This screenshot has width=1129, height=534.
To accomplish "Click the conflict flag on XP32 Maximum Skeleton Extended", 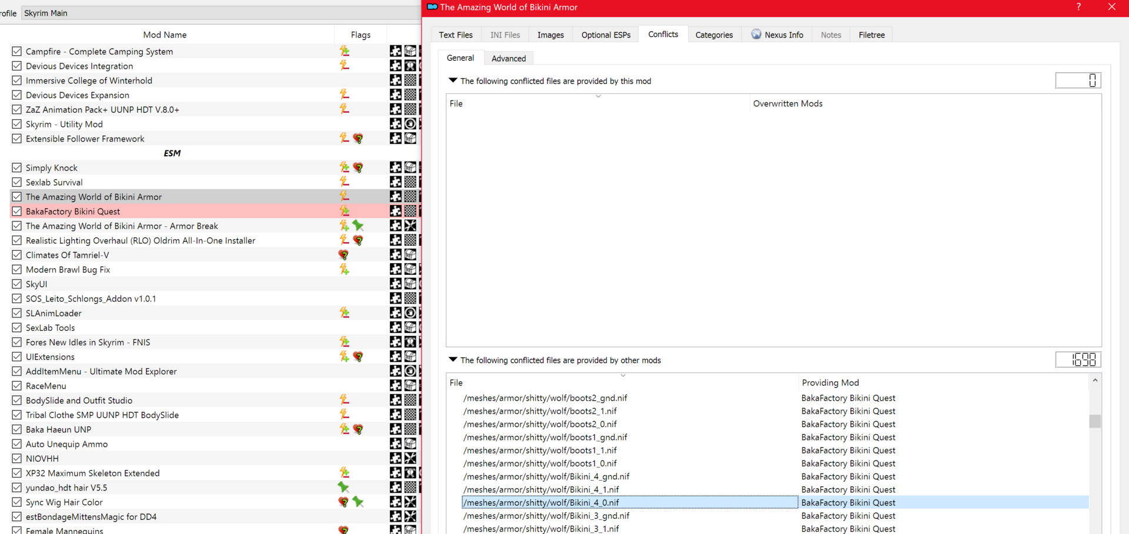I will pos(345,473).
